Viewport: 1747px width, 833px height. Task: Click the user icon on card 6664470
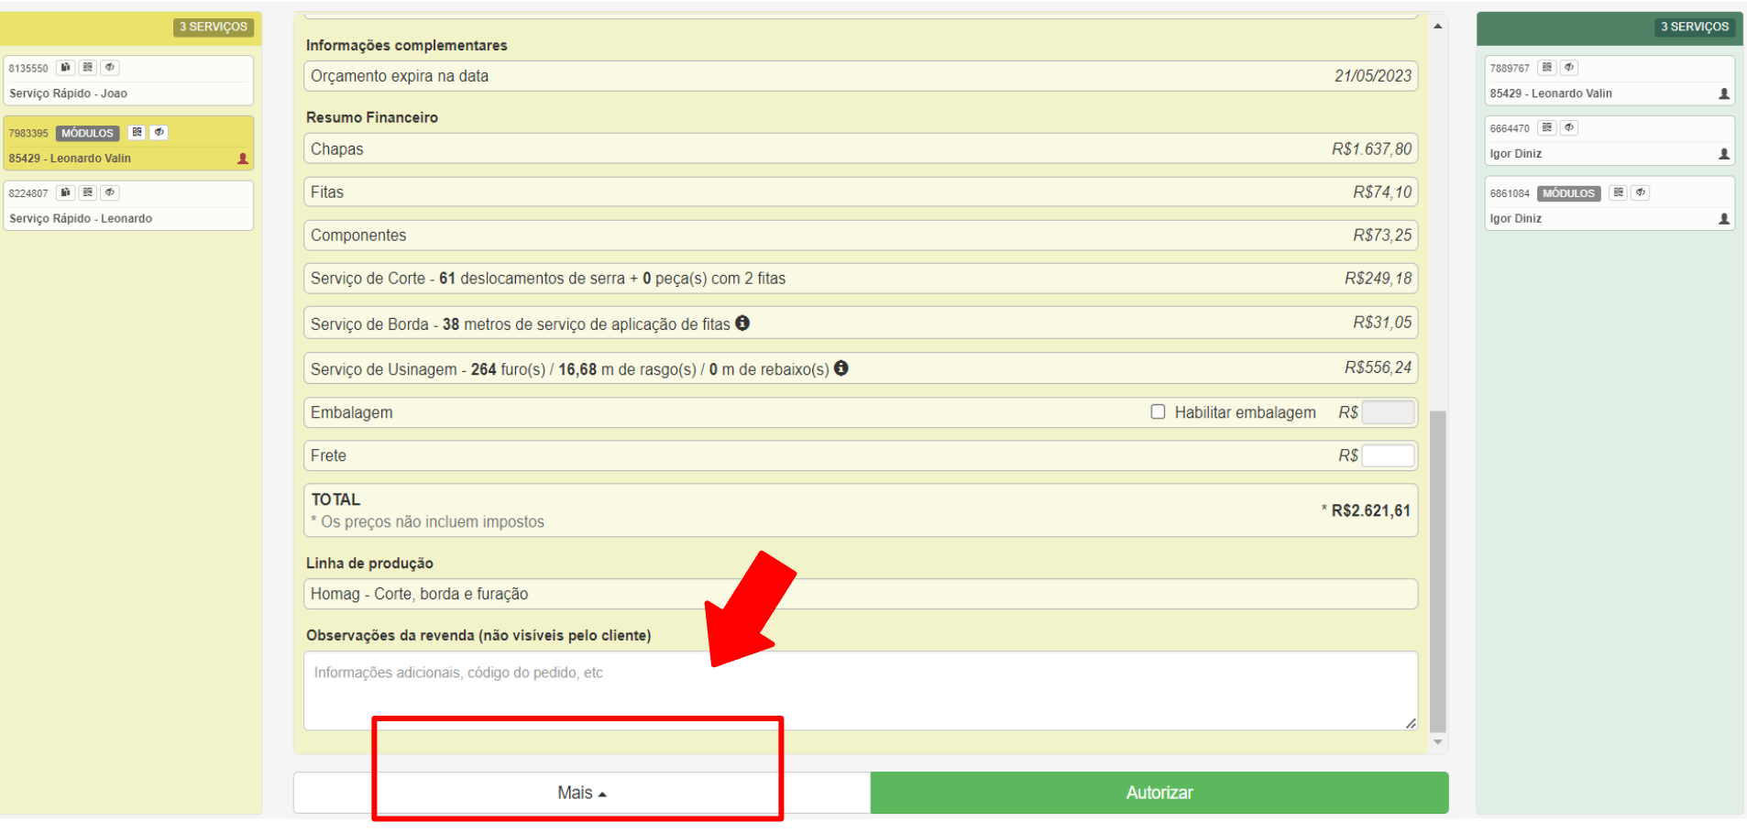click(x=1724, y=154)
